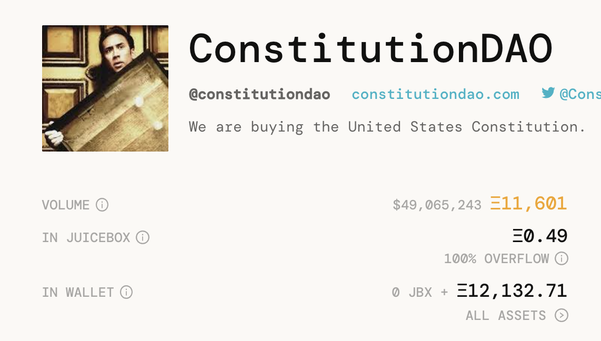Click the IN JUICEBOX info icon

[x=143, y=237]
